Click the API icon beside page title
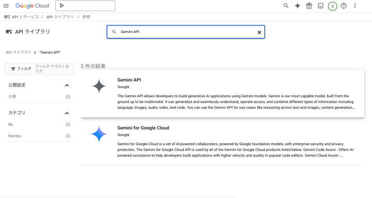Image resolution: width=372 pixels, height=198 pixels. (x=9, y=31)
